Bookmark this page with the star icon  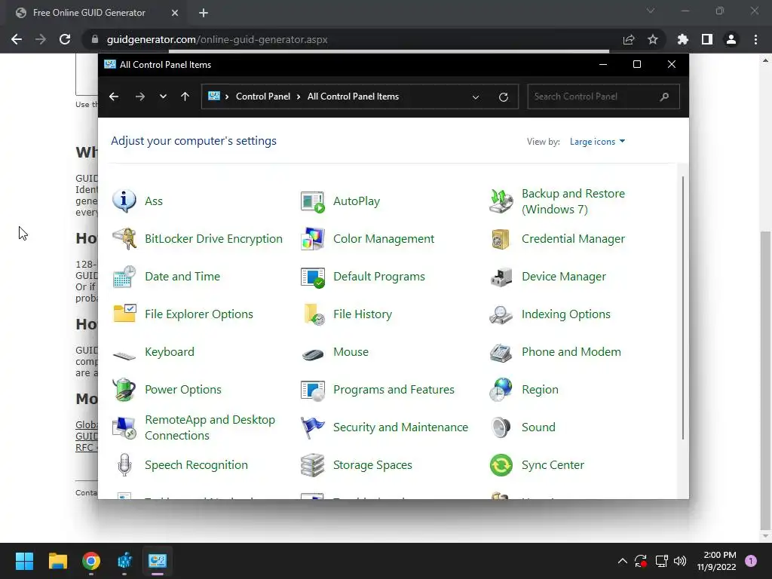click(x=652, y=39)
